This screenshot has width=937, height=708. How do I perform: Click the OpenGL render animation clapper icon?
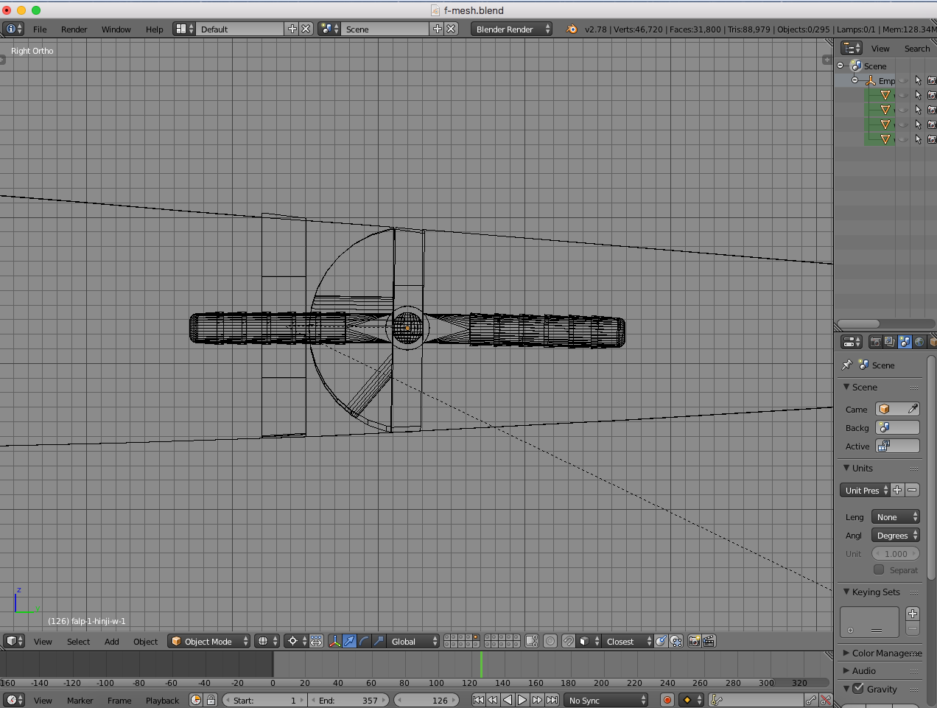tap(709, 641)
